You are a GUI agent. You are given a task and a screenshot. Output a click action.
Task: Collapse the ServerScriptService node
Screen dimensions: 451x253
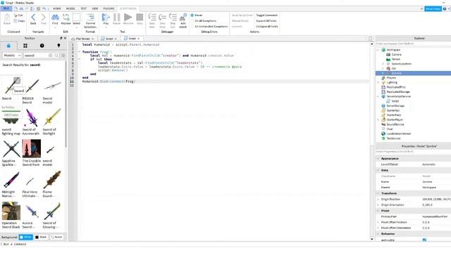pyautogui.click(x=378, y=96)
